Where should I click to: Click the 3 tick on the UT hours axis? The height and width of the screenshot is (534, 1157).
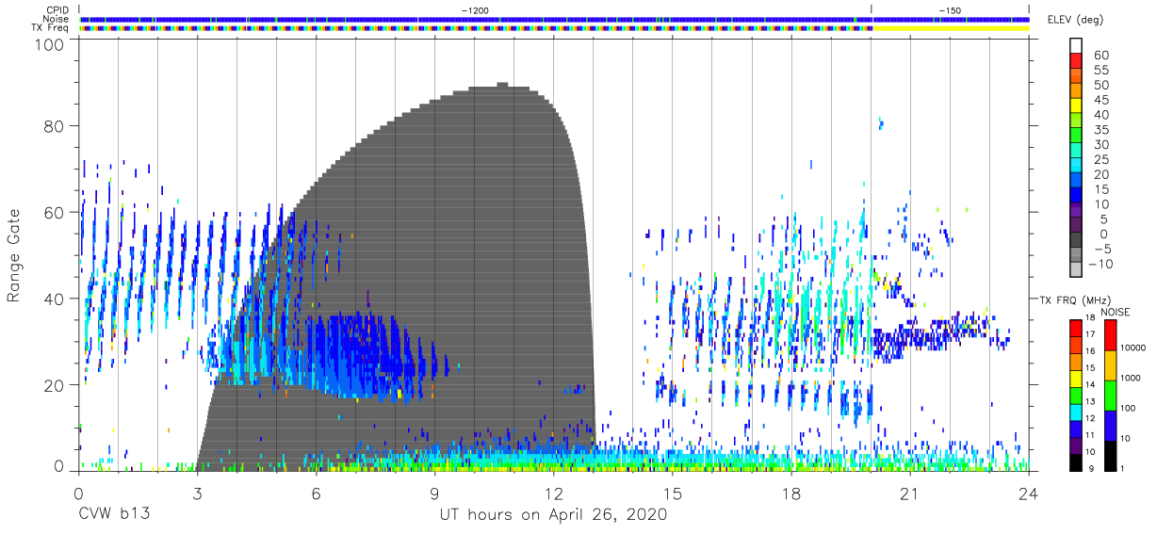pyautogui.click(x=197, y=493)
